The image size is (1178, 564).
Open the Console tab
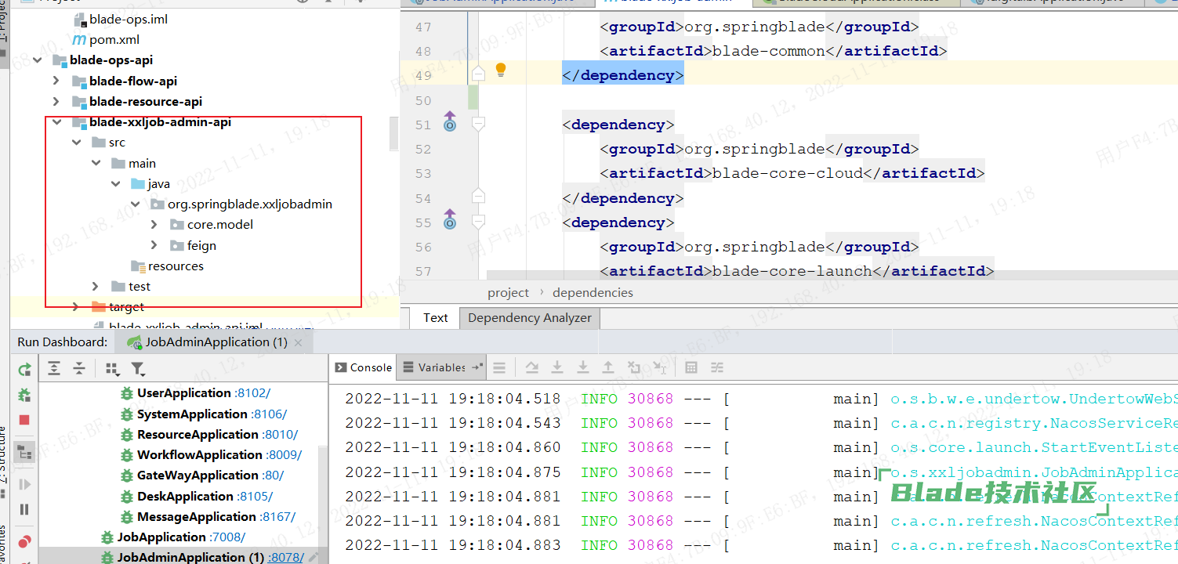tap(363, 367)
